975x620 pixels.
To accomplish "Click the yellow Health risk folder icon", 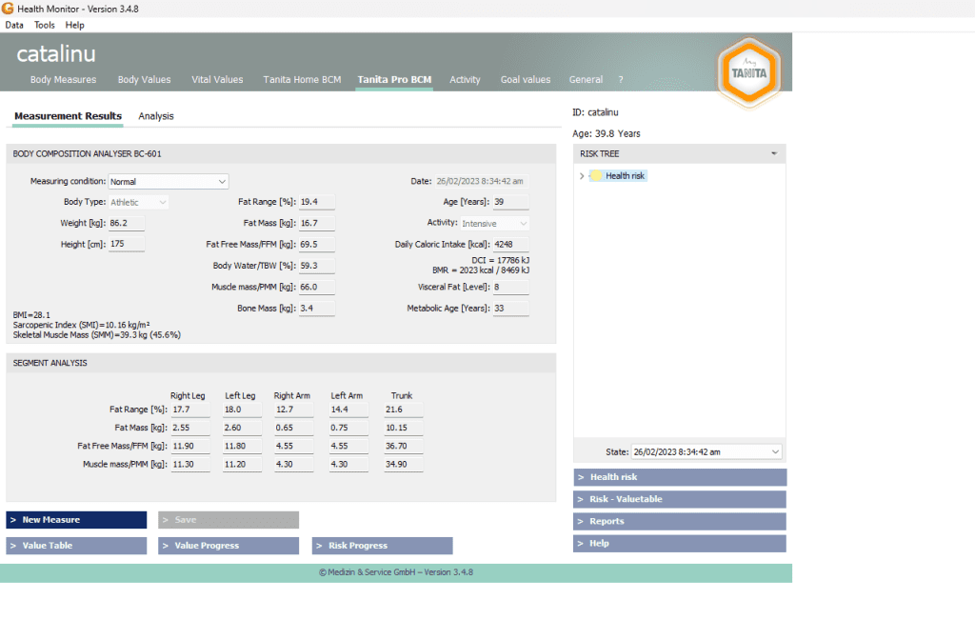I will click(596, 176).
